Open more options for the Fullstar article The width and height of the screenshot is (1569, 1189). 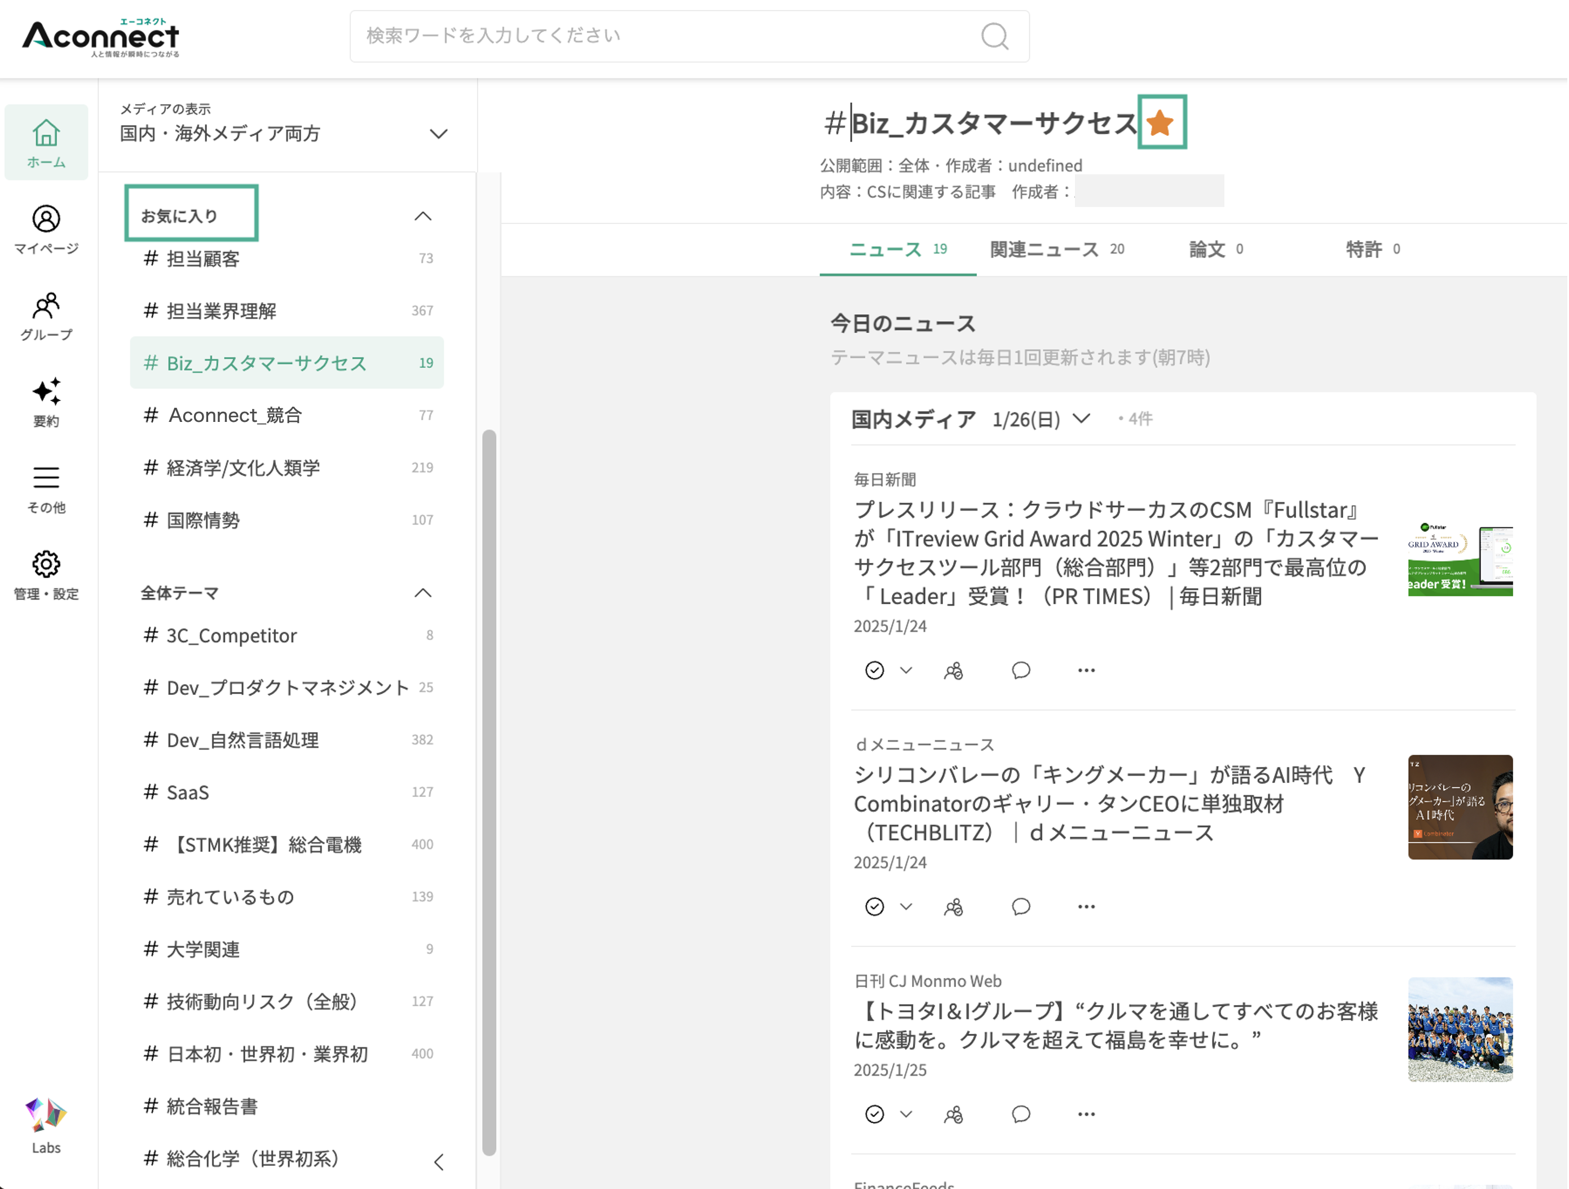(x=1086, y=671)
